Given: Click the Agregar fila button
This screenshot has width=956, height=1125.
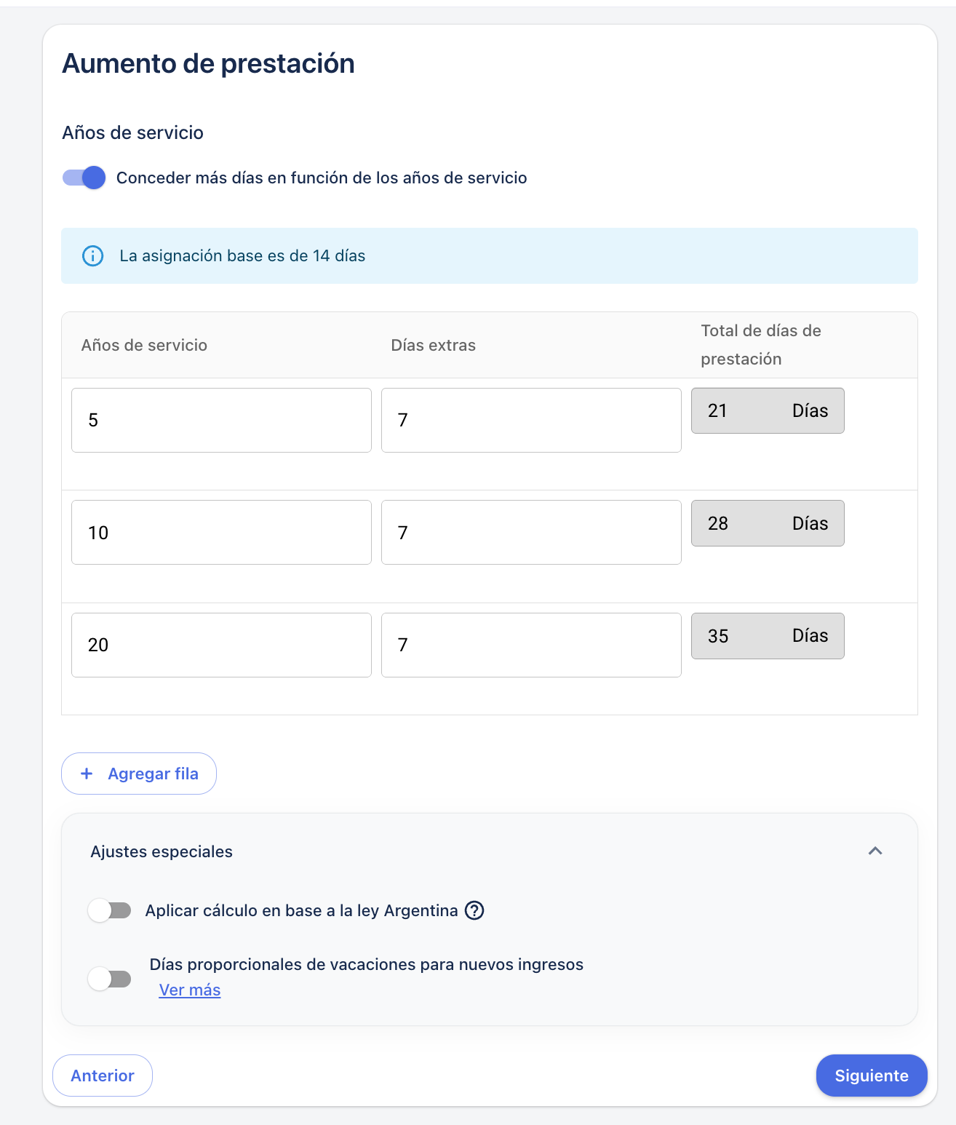Looking at the screenshot, I should pos(139,774).
